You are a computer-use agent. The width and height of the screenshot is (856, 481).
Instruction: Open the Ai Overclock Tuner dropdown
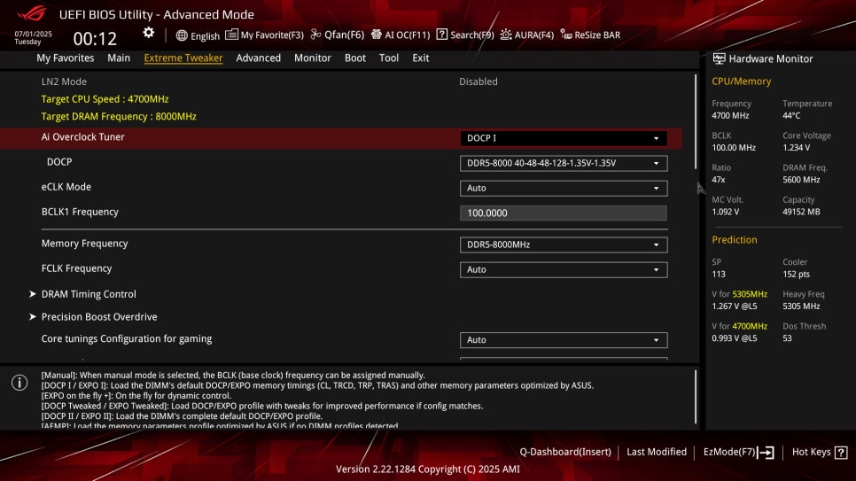(564, 138)
